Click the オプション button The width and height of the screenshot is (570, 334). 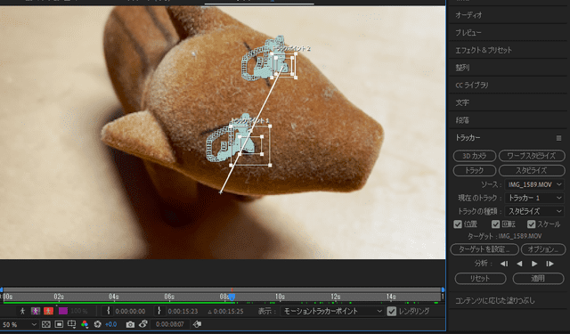(x=543, y=249)
